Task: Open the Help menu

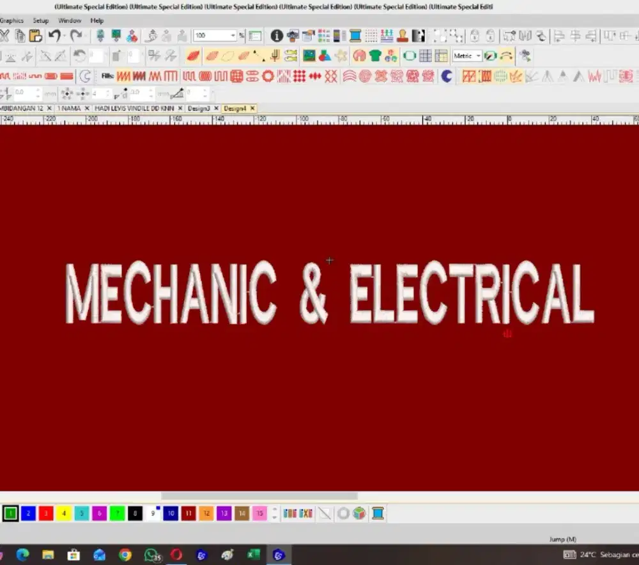Action: (96, 20)
